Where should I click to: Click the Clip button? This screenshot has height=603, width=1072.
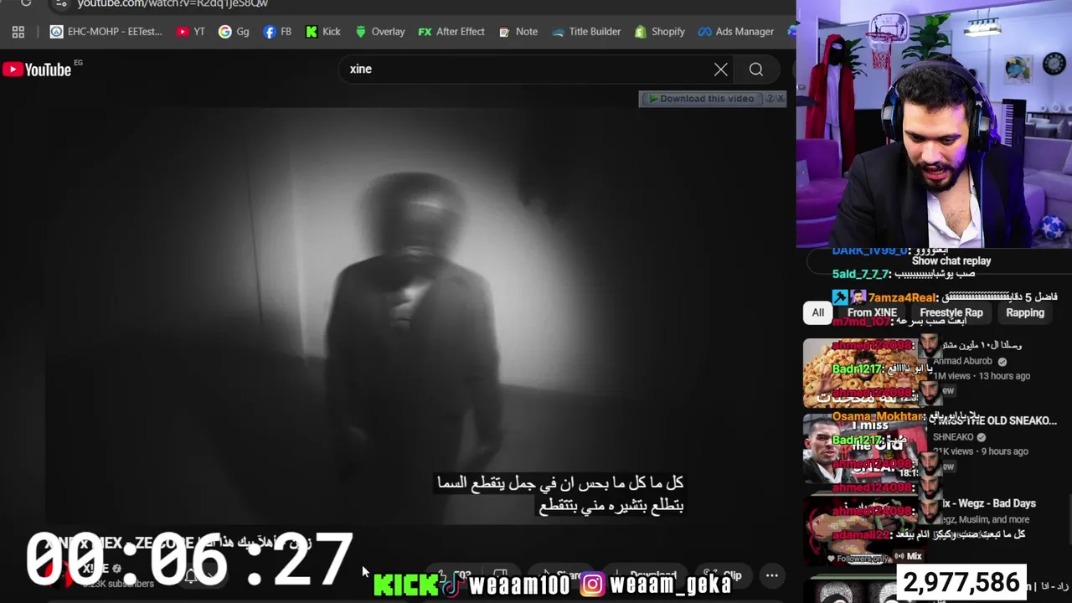(x=724, y=575)
